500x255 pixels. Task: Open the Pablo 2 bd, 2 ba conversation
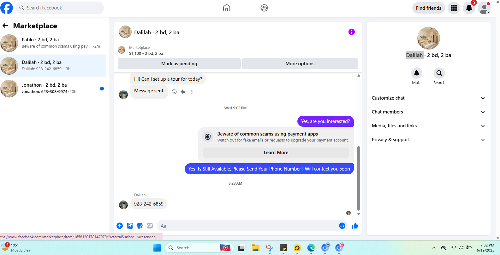pos(53,43)
